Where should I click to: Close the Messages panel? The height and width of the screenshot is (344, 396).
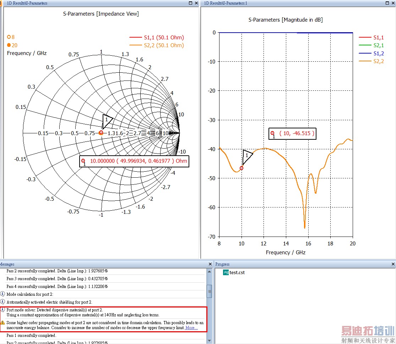click(x=210, y=264)
